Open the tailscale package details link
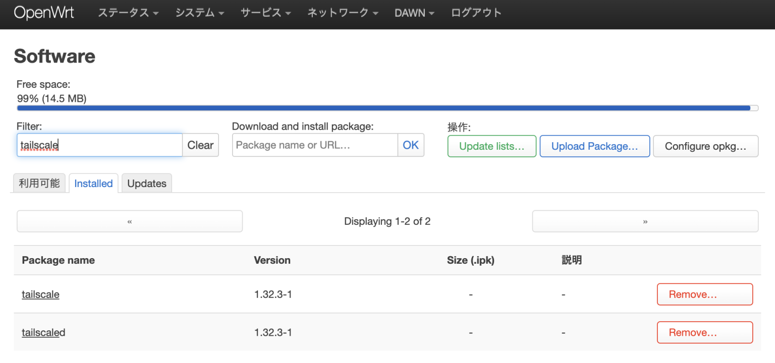This screenshot has width=775, height=363. [40, 294]
